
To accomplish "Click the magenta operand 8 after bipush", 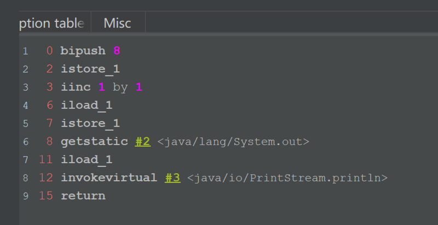I will 117,51.
